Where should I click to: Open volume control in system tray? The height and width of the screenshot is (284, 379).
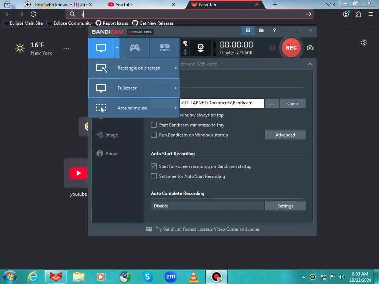click(341, 277)
